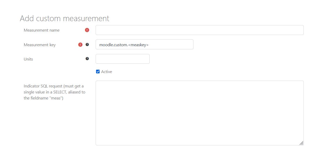This screenshot has height=148, width=335.
Task: Open the help icon beside Units
Action: [x=87, y=59]
